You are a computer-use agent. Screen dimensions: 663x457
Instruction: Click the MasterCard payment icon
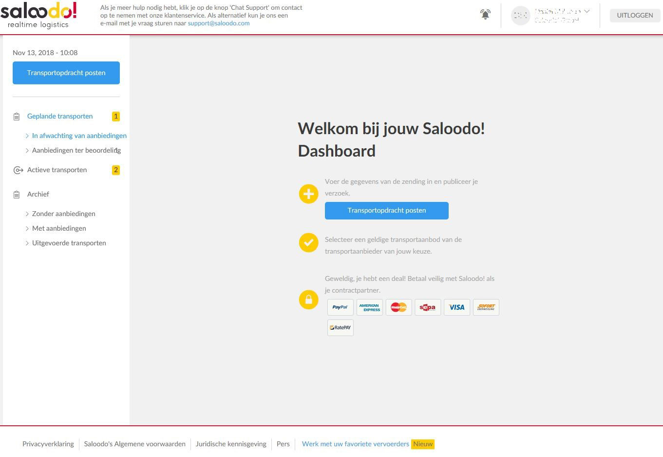(398, 307)
